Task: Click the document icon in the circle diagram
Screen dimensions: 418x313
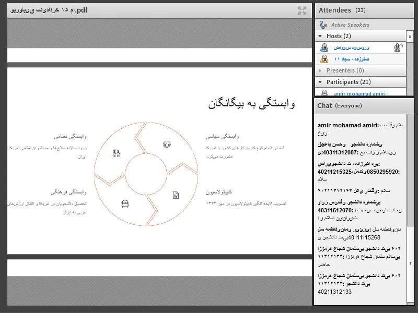Action: [176, 195]
